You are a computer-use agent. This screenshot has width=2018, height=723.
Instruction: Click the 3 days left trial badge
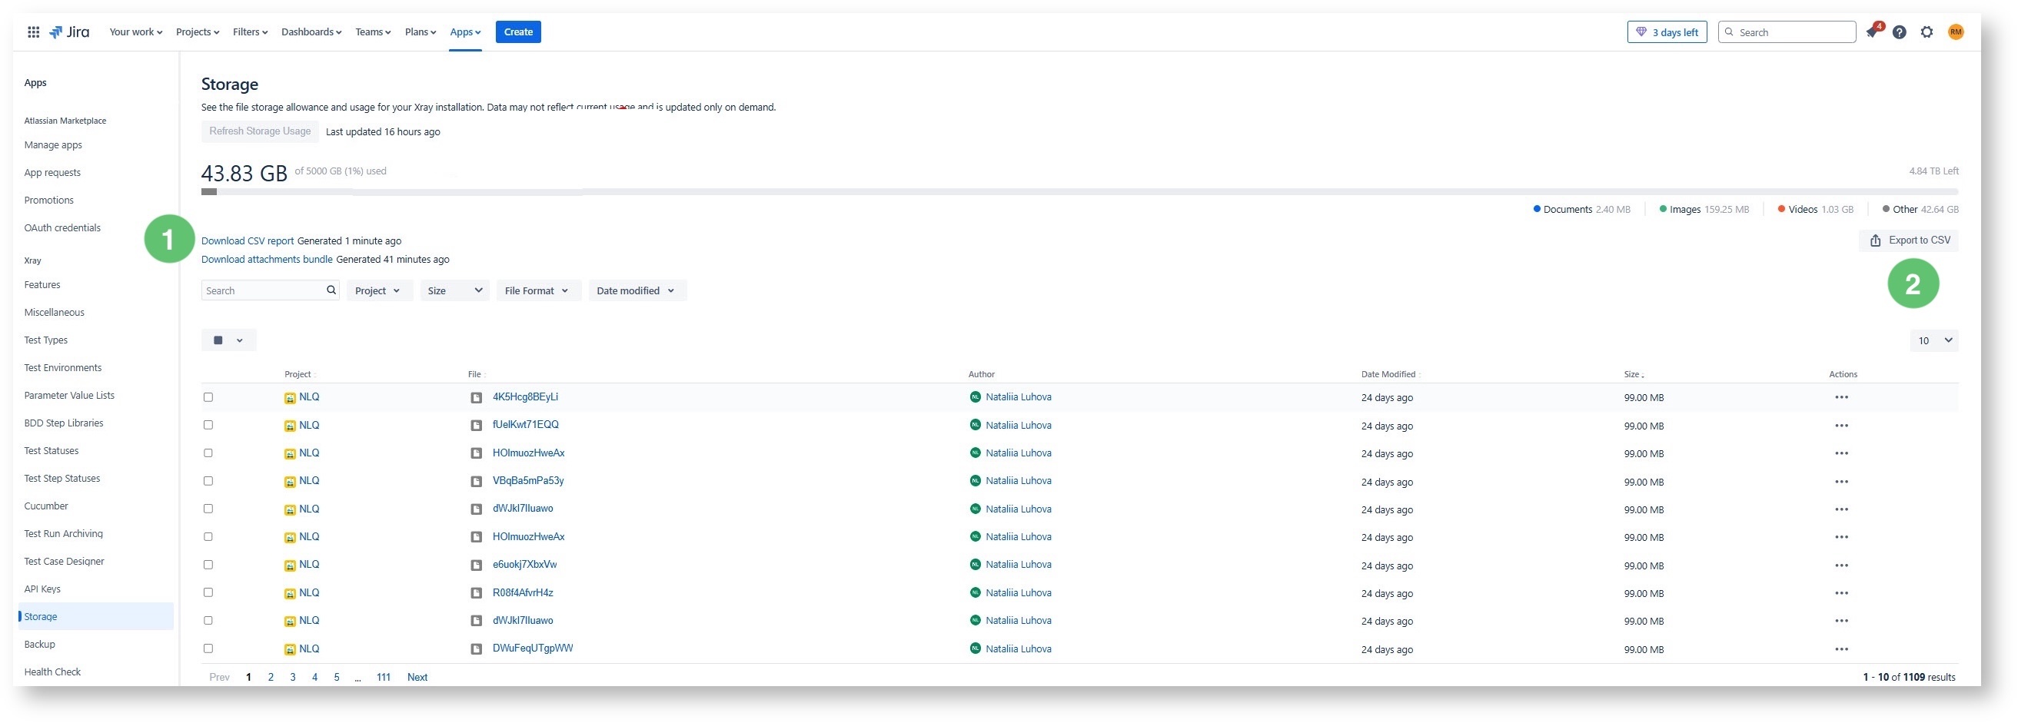coord(1666,32)
